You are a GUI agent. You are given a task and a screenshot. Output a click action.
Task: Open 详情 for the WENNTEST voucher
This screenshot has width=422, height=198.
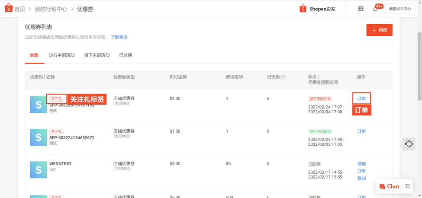(x=361, y=164)
